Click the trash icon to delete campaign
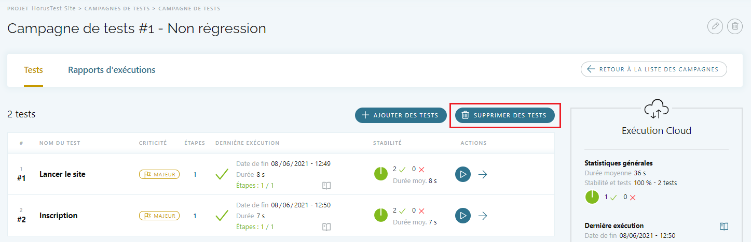Screen dimensions: 751x242 734,26
